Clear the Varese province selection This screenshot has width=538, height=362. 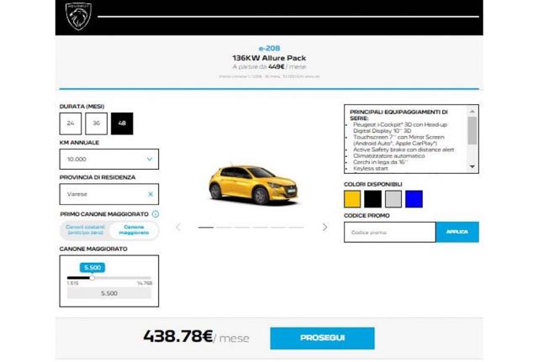click(150, 194)
